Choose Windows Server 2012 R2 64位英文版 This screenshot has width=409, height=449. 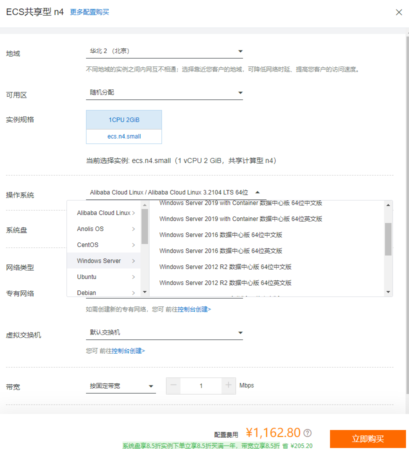[225, 283]
